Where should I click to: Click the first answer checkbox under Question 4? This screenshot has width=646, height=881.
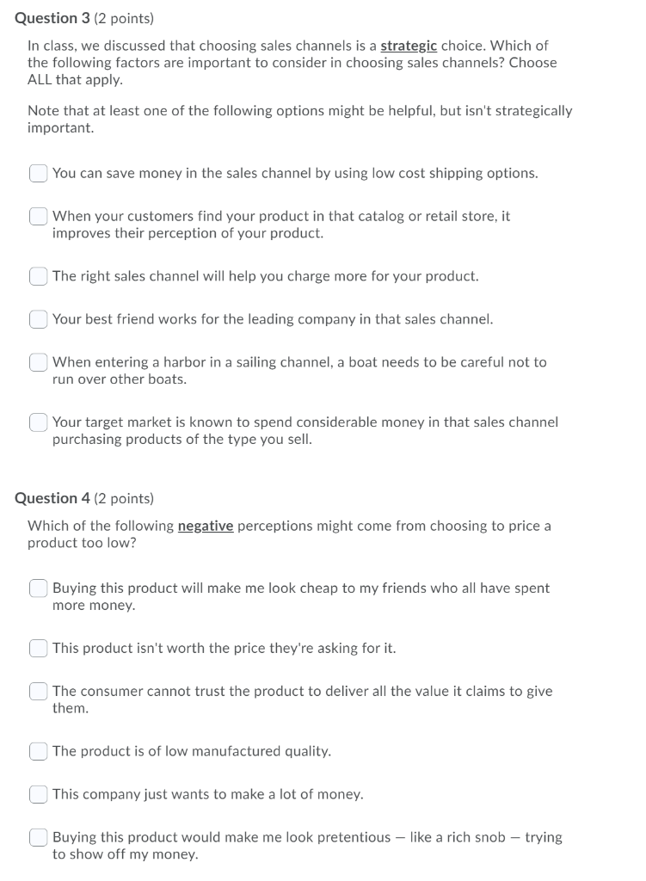pyautogui.click(x=38, y=588)
